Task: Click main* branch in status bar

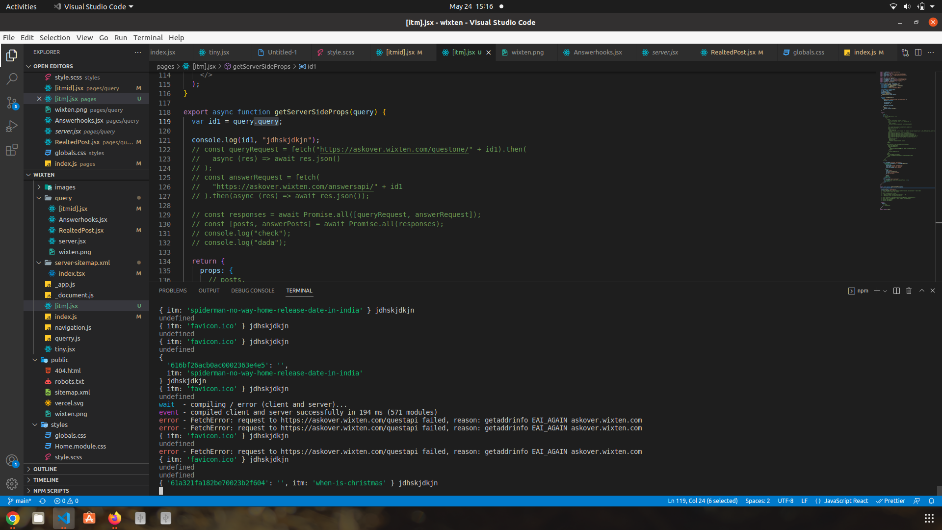Action: (x=20, y=501)
